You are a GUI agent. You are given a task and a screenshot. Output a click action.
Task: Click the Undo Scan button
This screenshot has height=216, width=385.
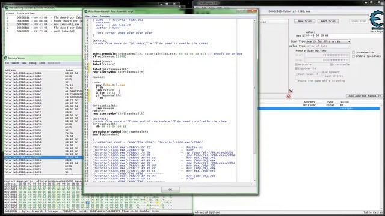tap(359, 22)
